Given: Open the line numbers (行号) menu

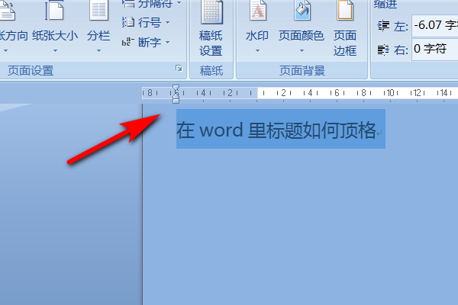Looking at the screenshot, I should [x=146, y=22].
